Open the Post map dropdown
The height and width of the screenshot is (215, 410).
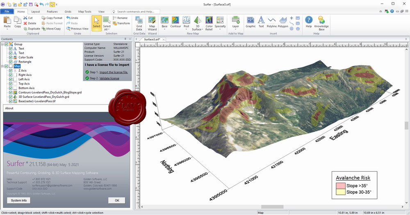point(186,29)
